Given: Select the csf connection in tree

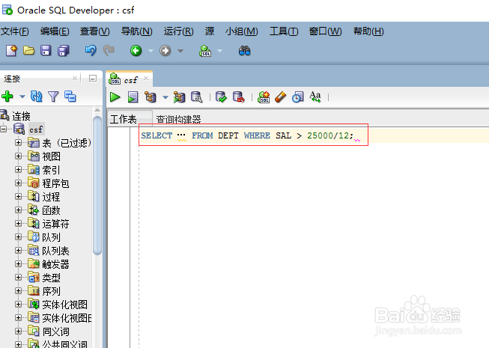Looking at the screenshot, I should tap(36, 129).
